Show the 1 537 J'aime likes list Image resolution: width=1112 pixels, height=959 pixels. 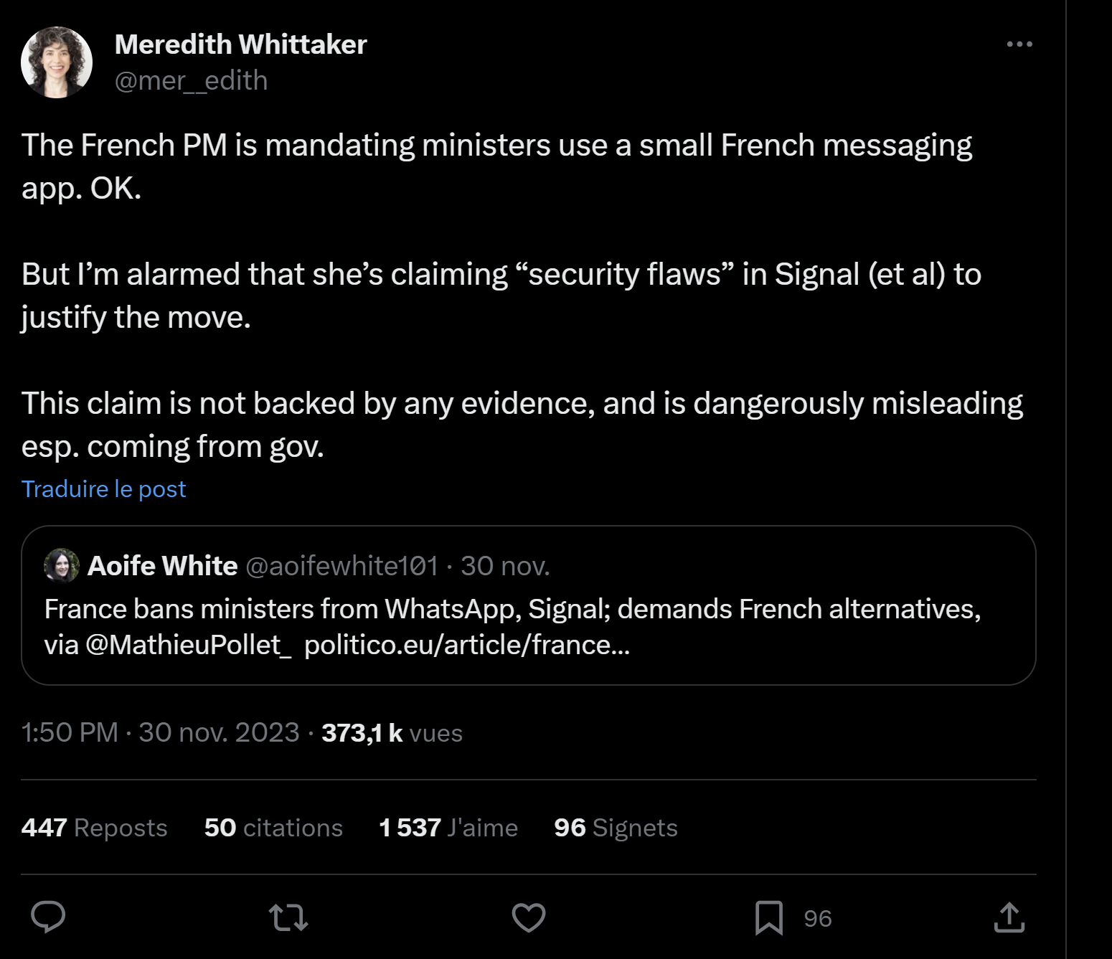coord(448,827)
